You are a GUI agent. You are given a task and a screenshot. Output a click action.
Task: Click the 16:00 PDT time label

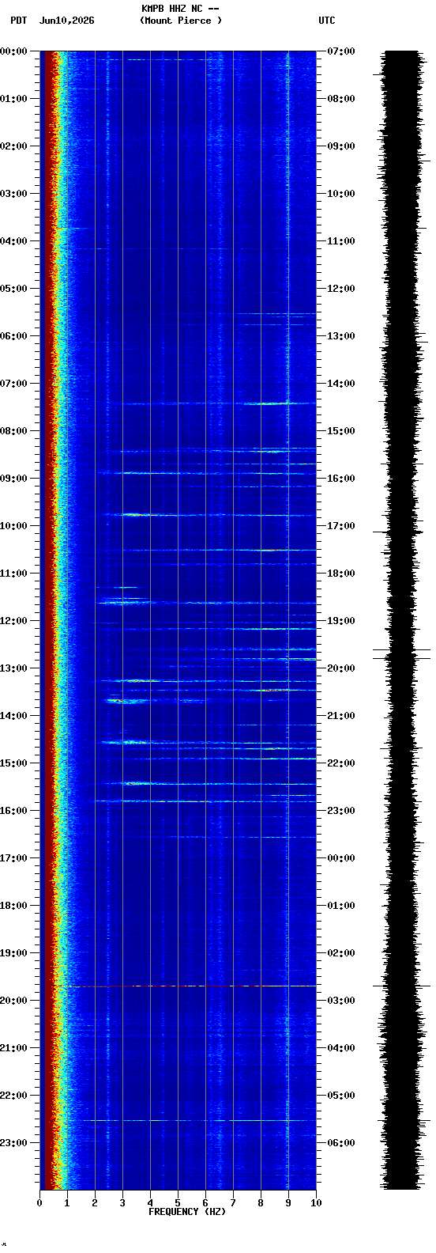pos(13,811)
